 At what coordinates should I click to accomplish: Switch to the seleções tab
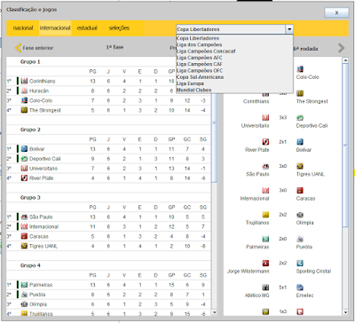(119, 28)
